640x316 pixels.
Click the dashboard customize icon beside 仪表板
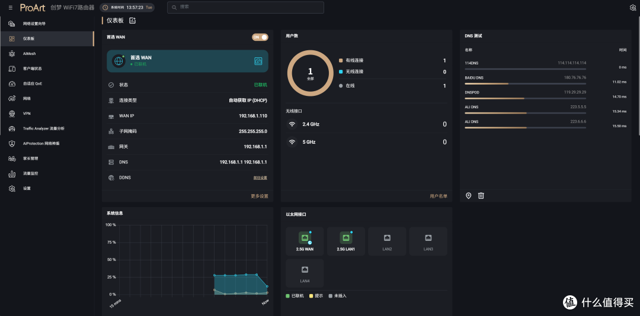[132, 20]
